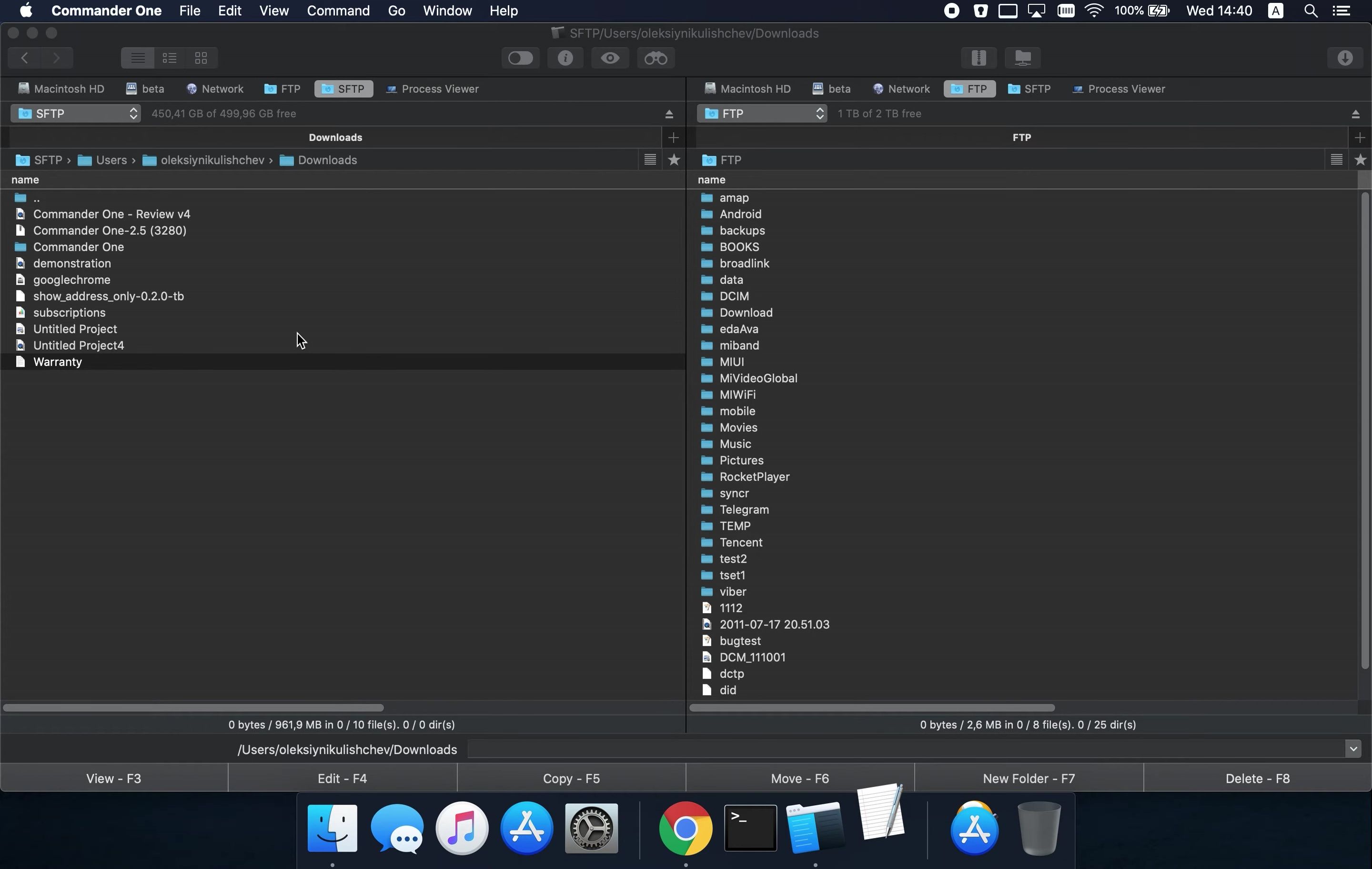This screenshot has height=869, width=1372.
Task: Open the File menu
Action: click(189, 11)
